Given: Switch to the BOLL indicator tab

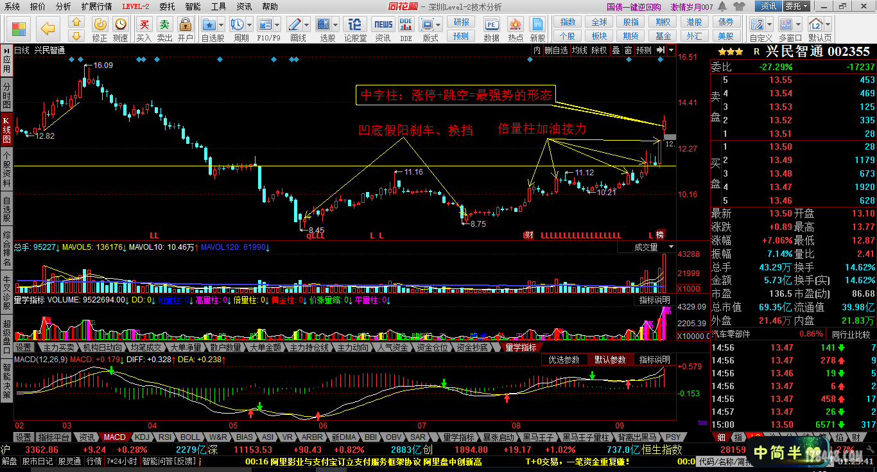Looking at the screenshot, I should (x=190, y=437).
